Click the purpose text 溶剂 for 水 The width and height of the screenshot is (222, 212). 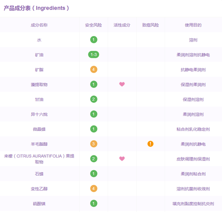193,40
